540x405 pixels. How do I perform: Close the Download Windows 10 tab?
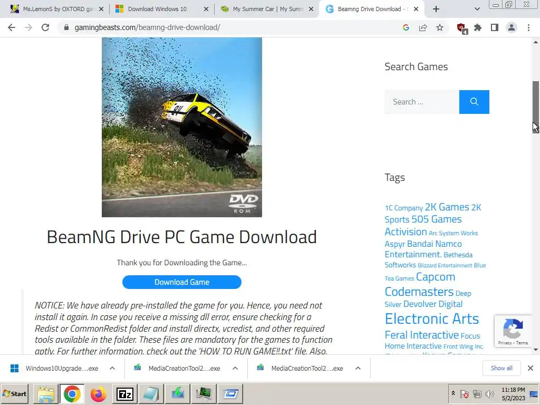pos(206,9)
